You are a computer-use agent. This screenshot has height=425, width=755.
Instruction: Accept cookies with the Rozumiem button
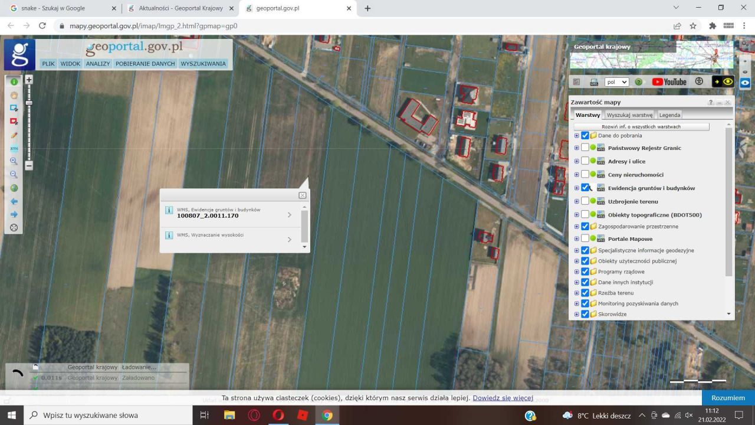[x=728, y=398]
